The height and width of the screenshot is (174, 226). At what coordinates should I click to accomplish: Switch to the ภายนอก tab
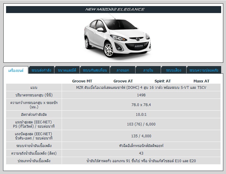point(123,70)
